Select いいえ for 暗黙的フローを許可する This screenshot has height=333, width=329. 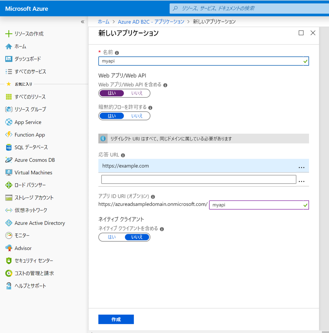137,116
